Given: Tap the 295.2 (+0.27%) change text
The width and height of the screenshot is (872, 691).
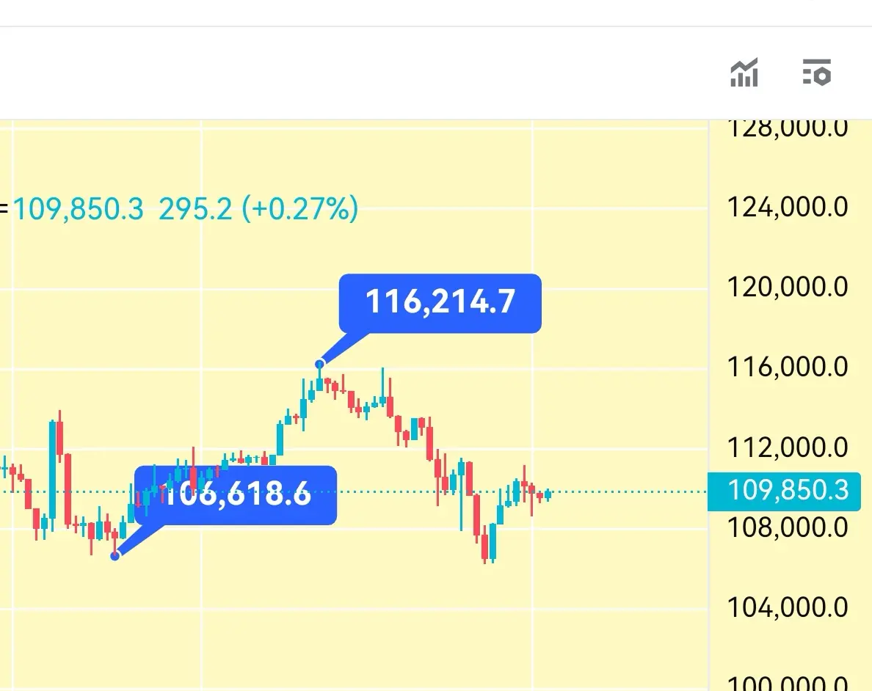Looking at the screenshot, I should click(x=258, y=210).
